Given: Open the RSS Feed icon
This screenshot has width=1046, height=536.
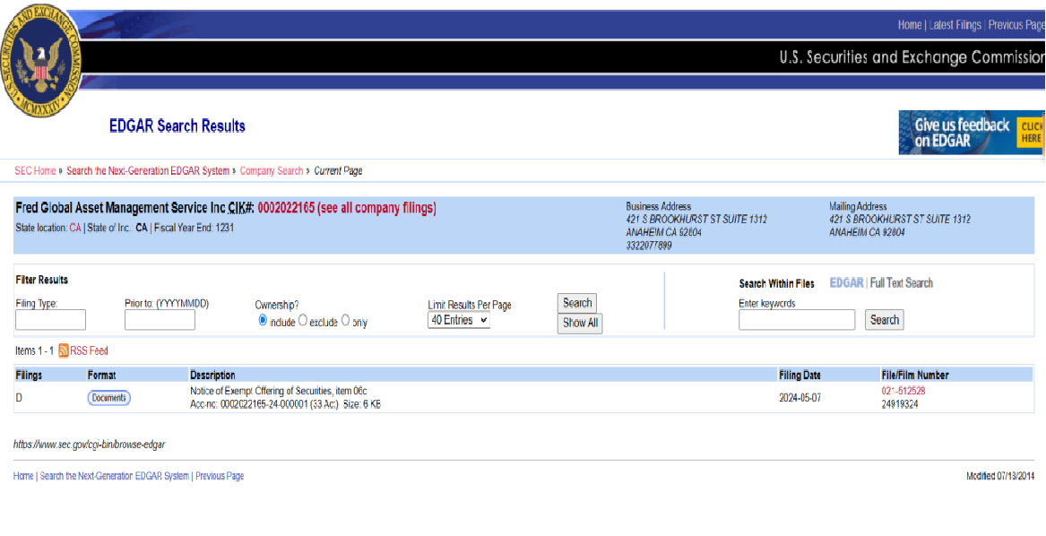Looking at the screenshot, I should pyautogui.click(x=64, y=350).
